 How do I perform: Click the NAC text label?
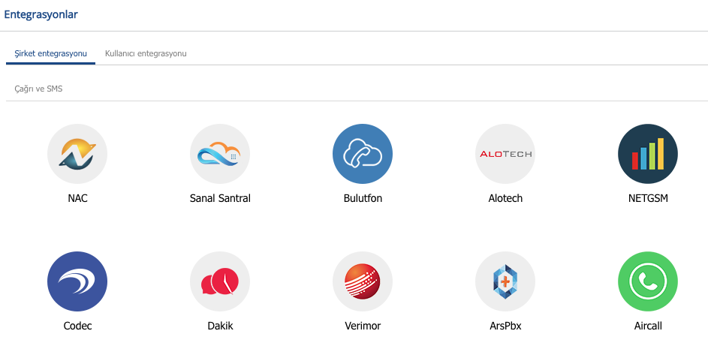tap(77, 198)
